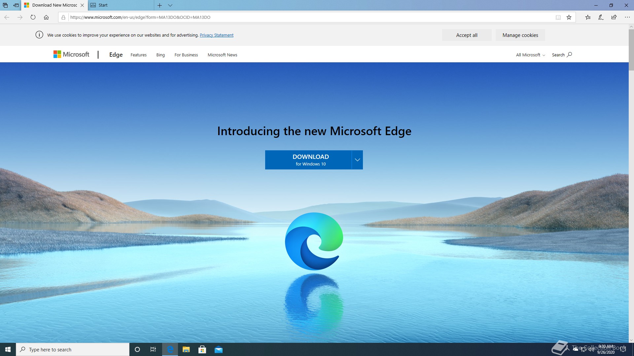Viewport: 634px width, 356px height.
Task: Click Manage cookies button
Action: [x=520, y=35]
